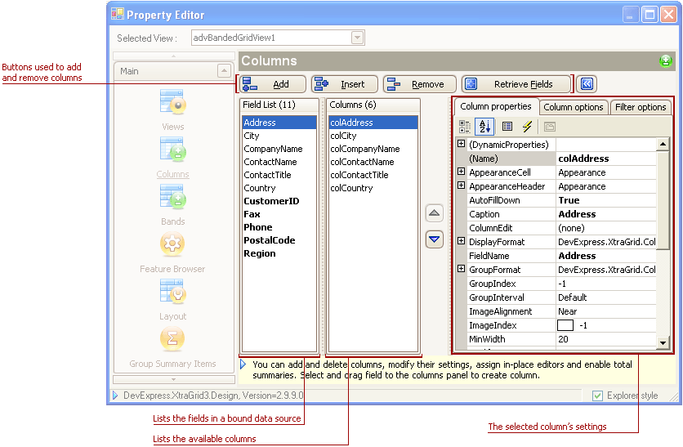Select the ContactTitle field
The height and width of the screenshot is (447, 683).
279,175
